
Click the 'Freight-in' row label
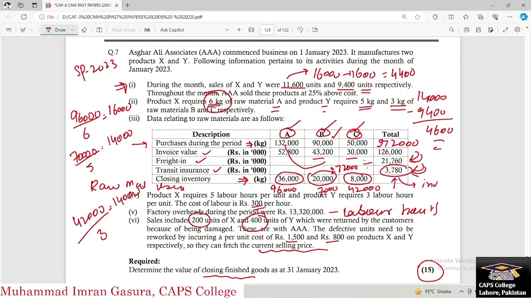tap(171, 161)
